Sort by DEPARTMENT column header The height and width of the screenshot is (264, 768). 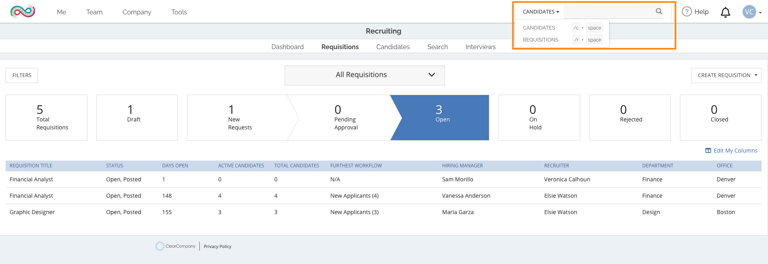pyautogui.click(x=657, y=166)
